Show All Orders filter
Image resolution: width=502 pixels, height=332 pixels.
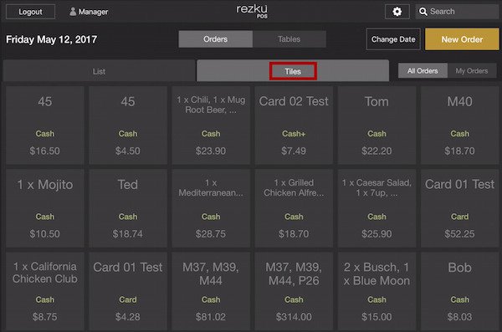(423, 71)
